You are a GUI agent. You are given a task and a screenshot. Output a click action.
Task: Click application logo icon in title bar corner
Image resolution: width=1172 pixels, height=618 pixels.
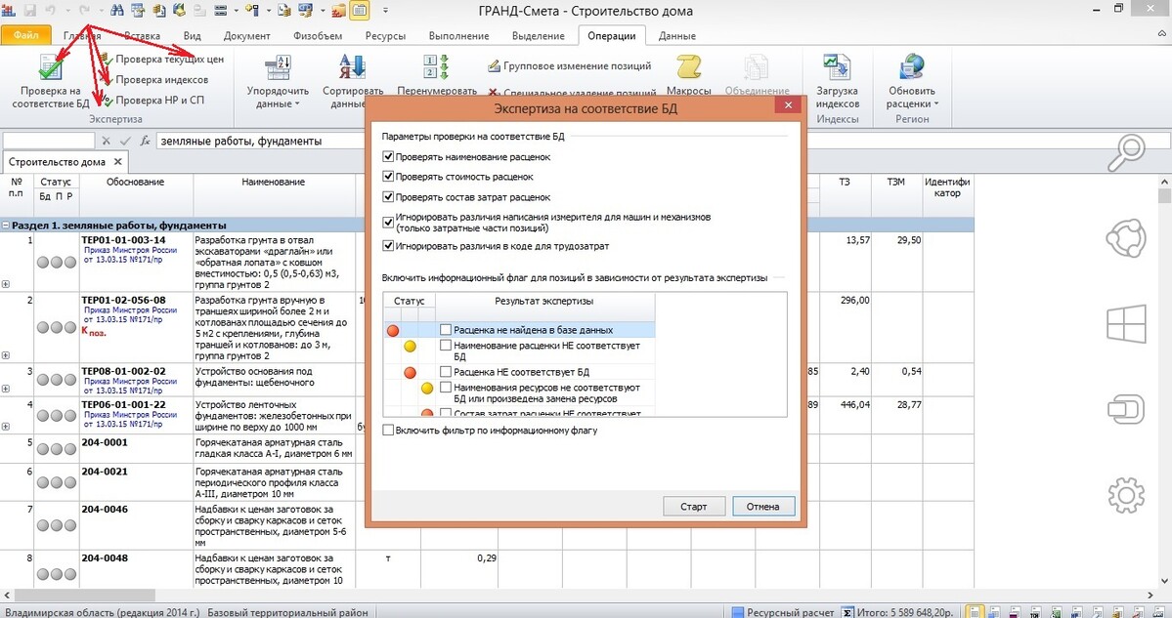pos(9,11)
